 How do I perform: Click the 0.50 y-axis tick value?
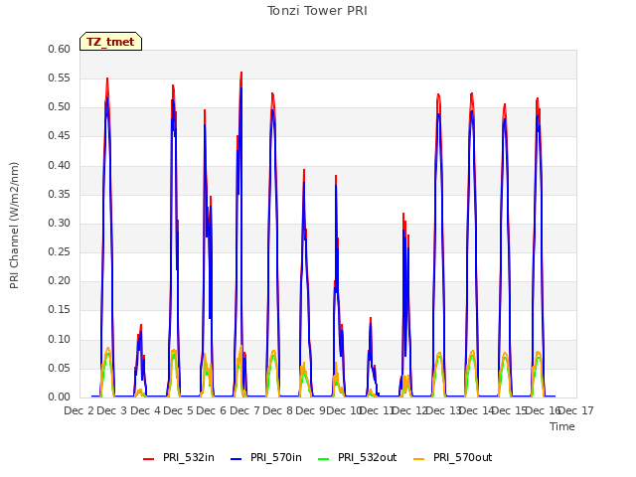tap(60, 107)
